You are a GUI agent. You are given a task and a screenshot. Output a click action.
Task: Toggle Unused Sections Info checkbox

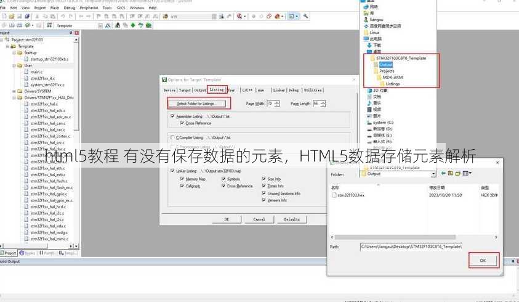click(x=264, y=193)
